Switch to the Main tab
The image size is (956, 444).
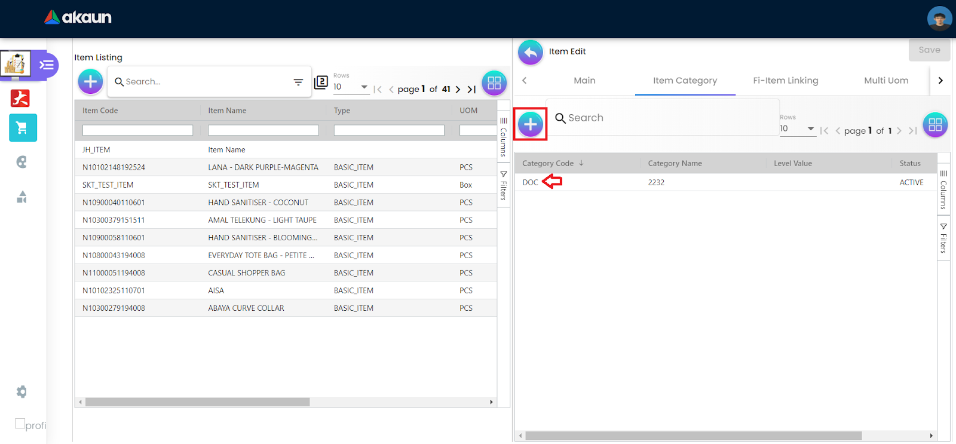[x=584, y=81]
